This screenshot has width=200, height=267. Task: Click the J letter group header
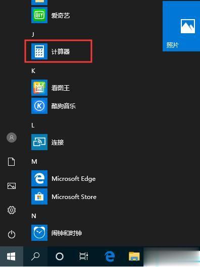33,34
